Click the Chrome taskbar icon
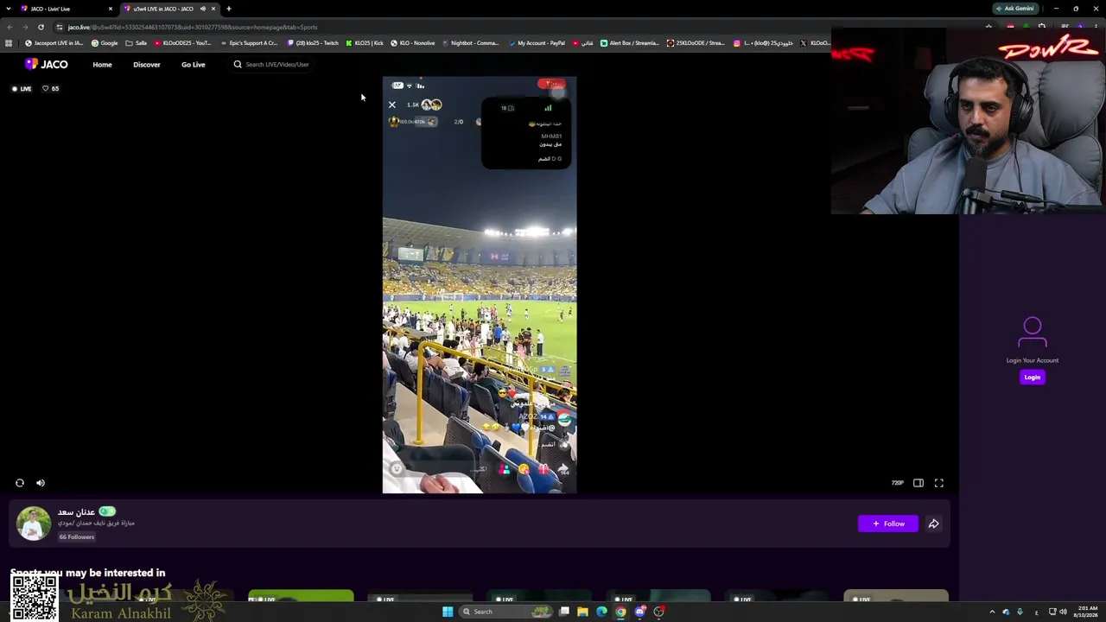Image resolution: width=1106 pixels, height=622 pixels. 620,612
